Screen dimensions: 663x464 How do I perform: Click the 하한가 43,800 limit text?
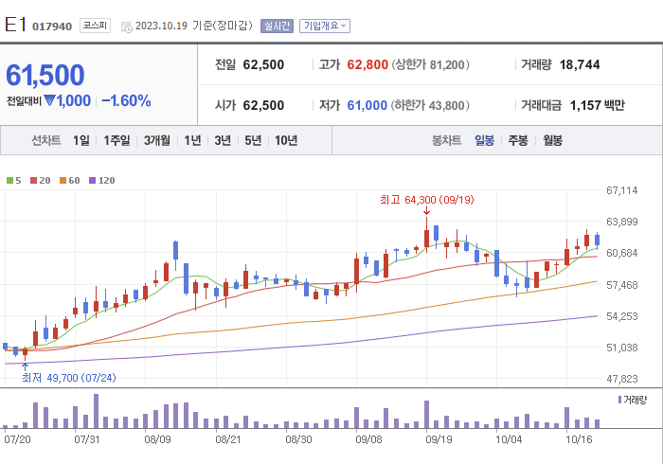[x=430, y=105]
